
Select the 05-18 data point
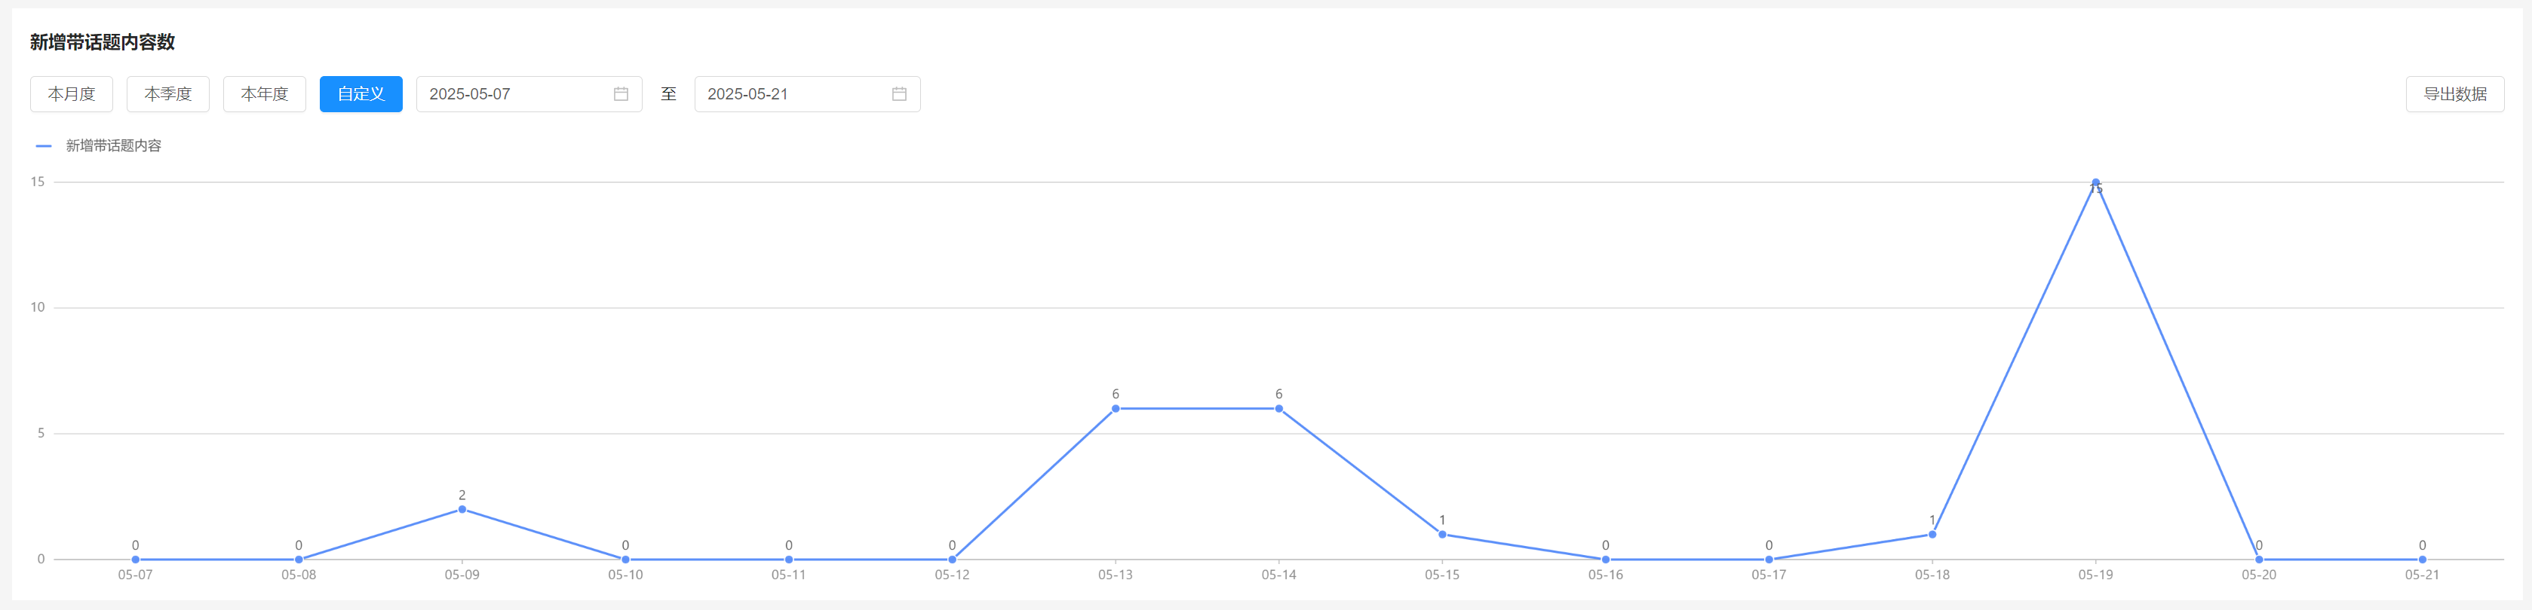1932,535
